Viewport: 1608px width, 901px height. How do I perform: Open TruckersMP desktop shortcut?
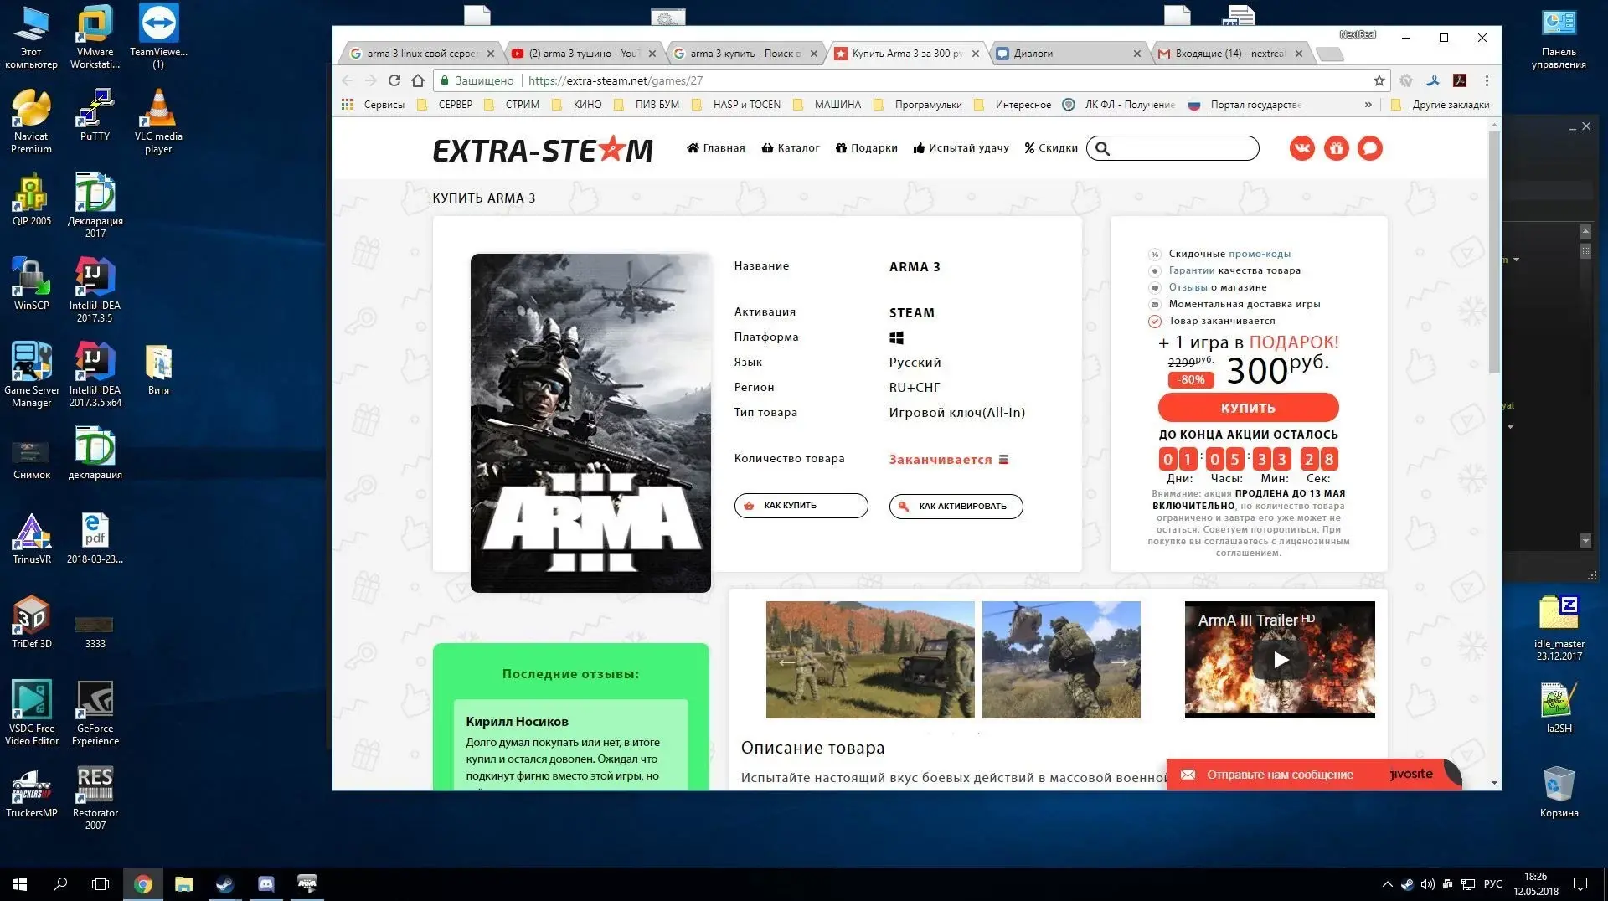pyautogui.click(x=31, y=792)
